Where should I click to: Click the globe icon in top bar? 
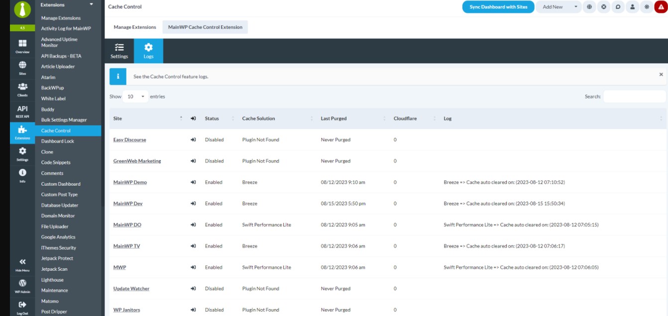point(589,7)
